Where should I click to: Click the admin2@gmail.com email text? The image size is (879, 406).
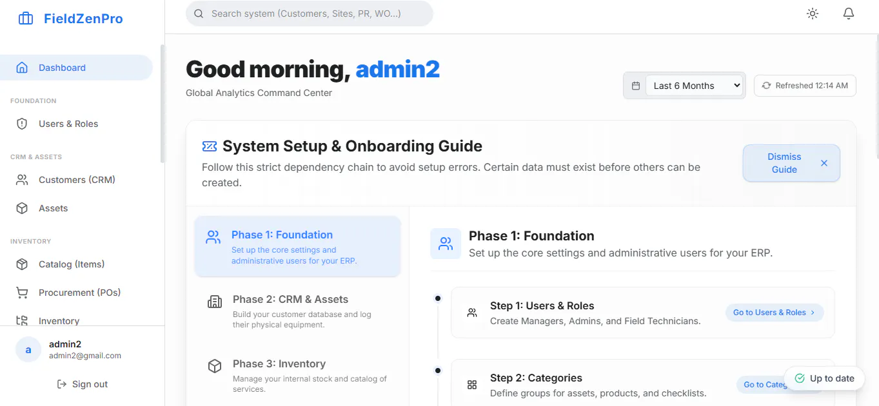(x=85, y=356)
